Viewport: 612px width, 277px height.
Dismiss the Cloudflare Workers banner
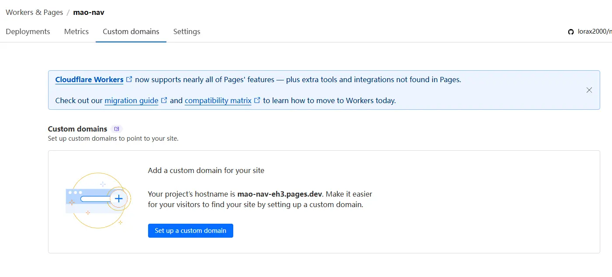(x=589, y=90)
